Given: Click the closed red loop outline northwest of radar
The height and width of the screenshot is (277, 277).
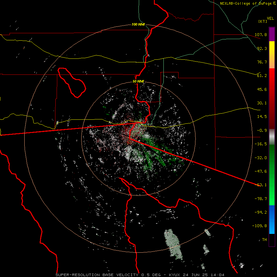Looking at the screenshot, I should (x=72, y=83).
